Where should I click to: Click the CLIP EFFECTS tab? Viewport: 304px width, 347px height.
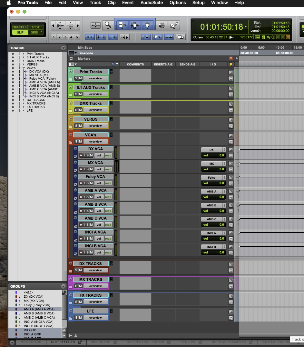(66, 342)
